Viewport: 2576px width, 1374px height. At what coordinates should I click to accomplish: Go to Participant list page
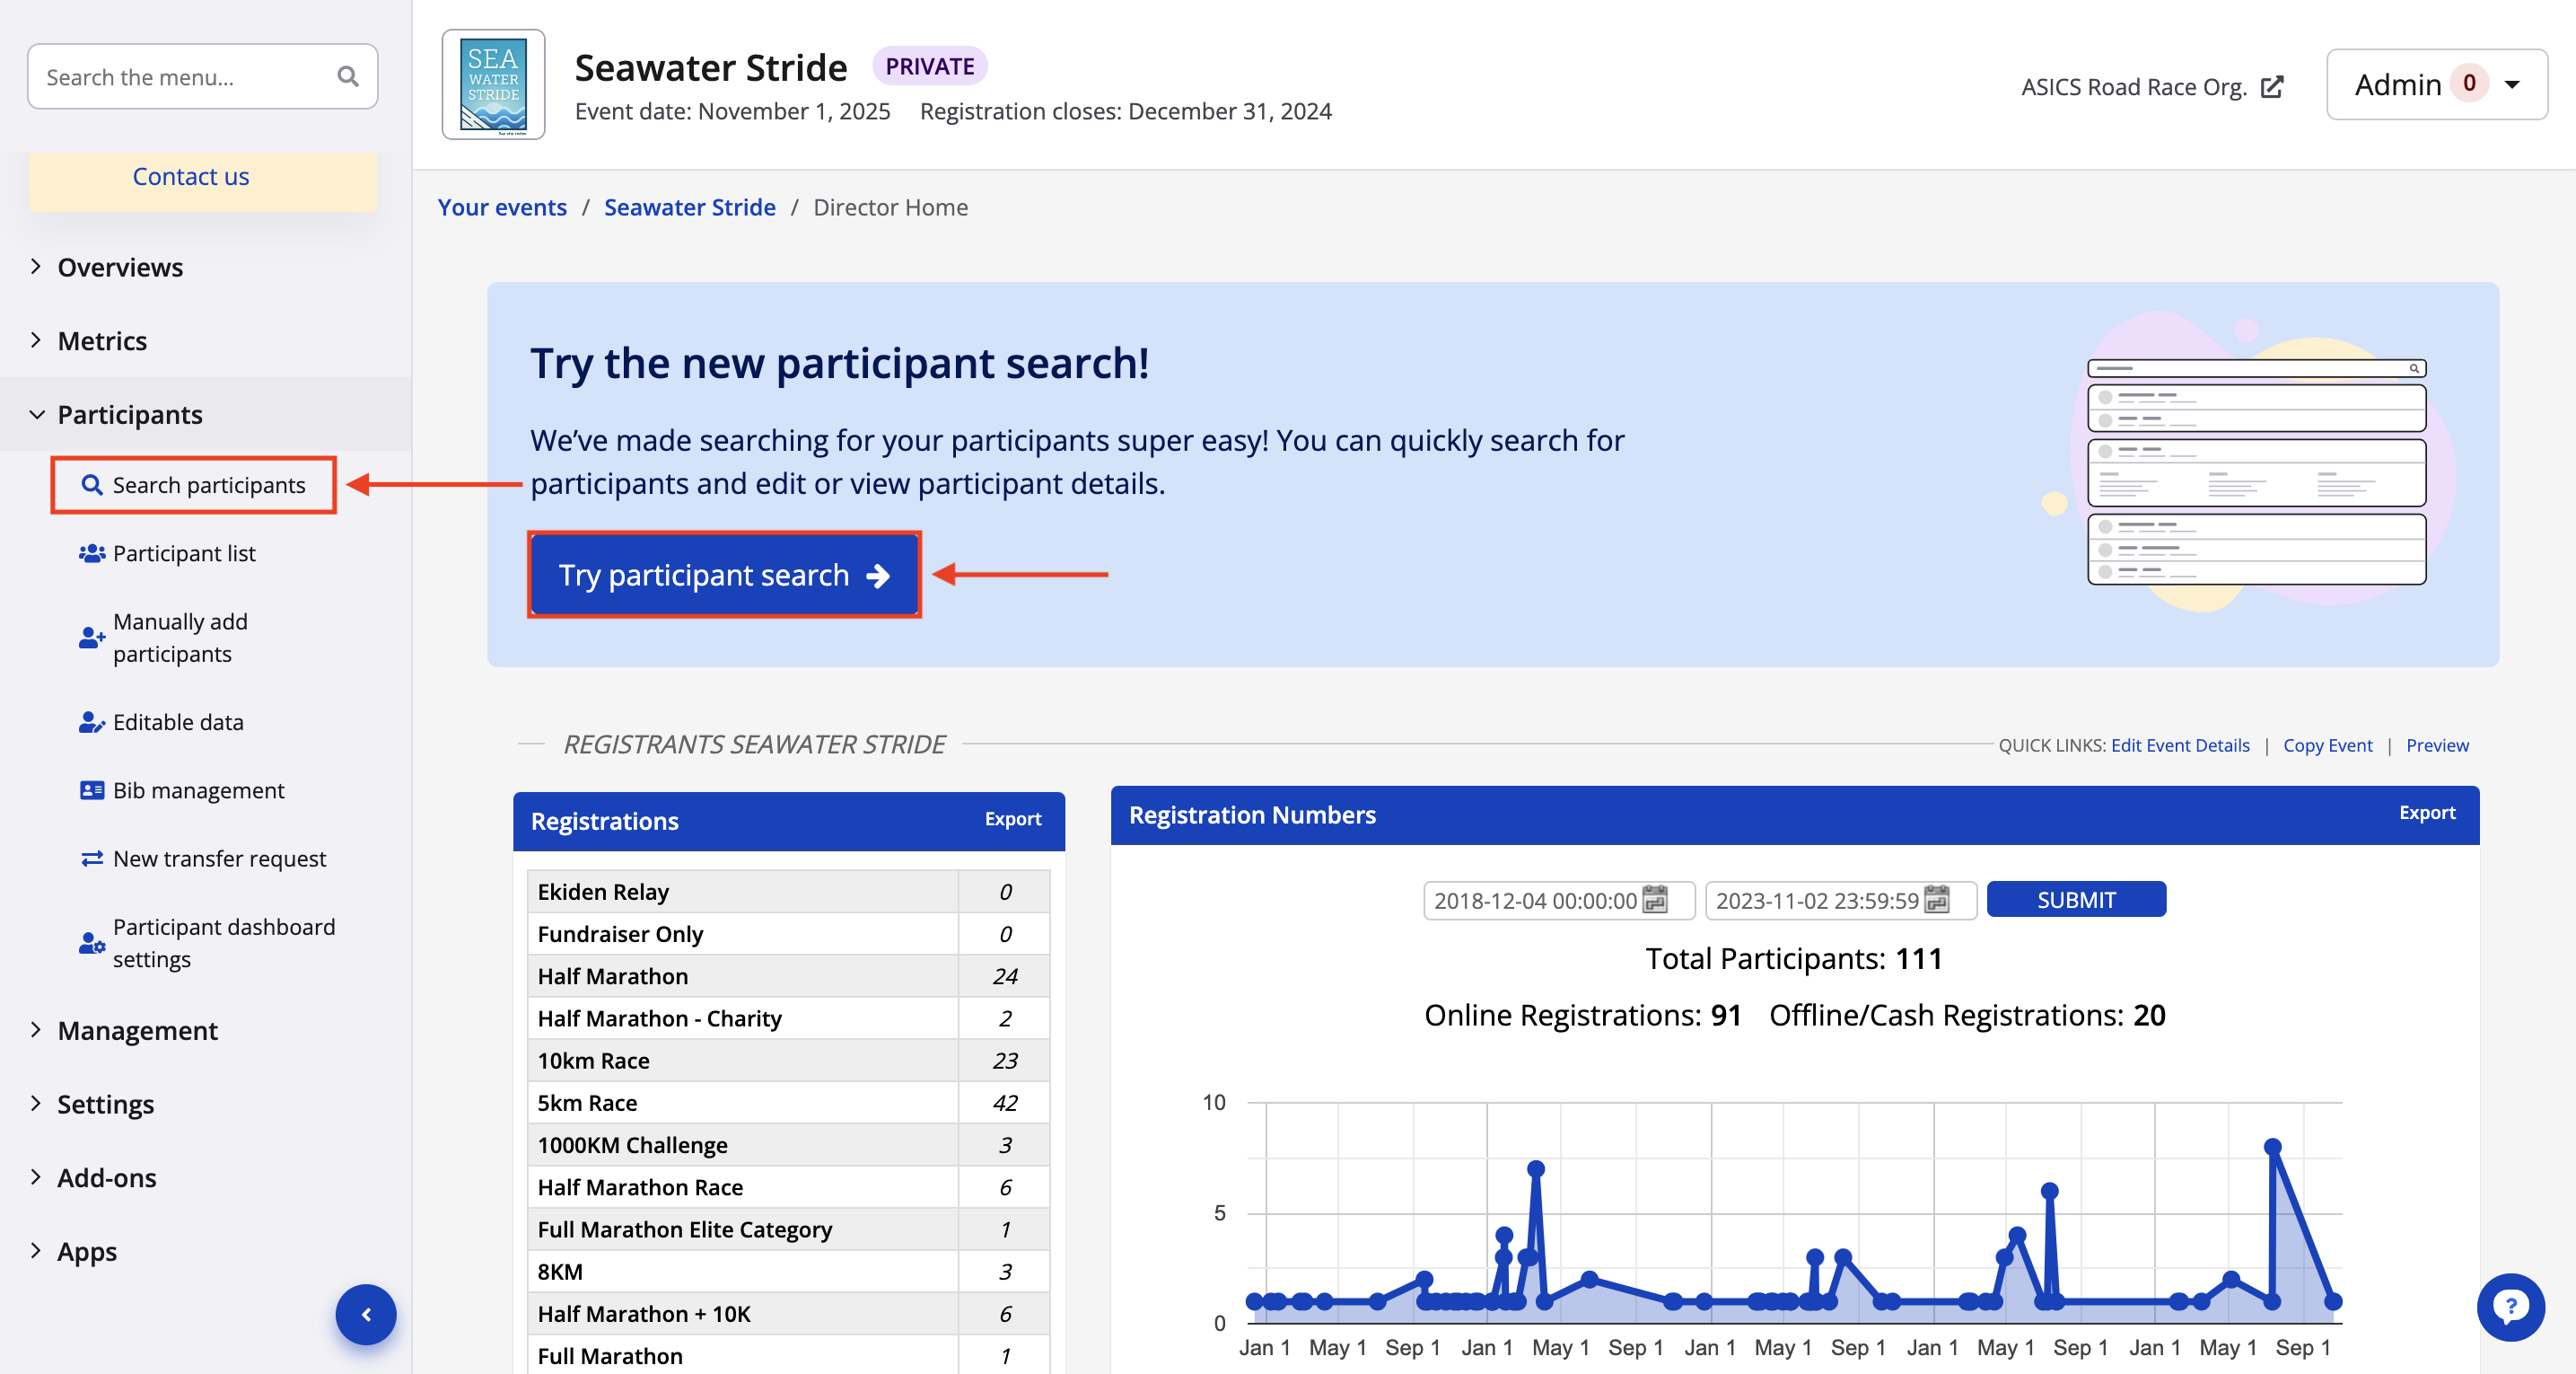[x=184, y=553]
